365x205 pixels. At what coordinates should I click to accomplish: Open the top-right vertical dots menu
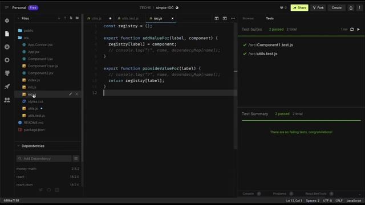[x=359, y=7]
